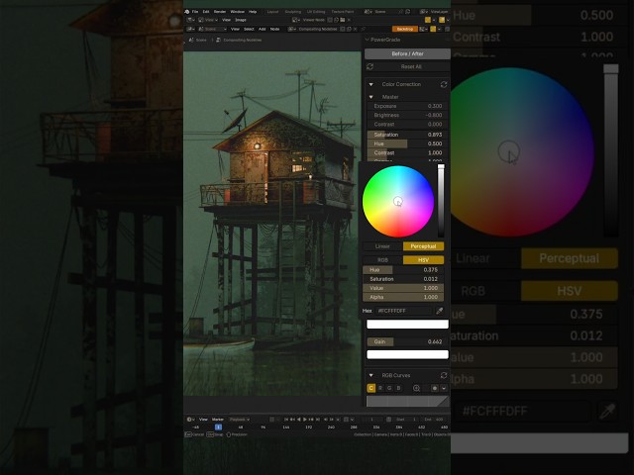Jump to the end frame in the timeline
This screenshot has height=475, width=634.
(x=318, y=420)
